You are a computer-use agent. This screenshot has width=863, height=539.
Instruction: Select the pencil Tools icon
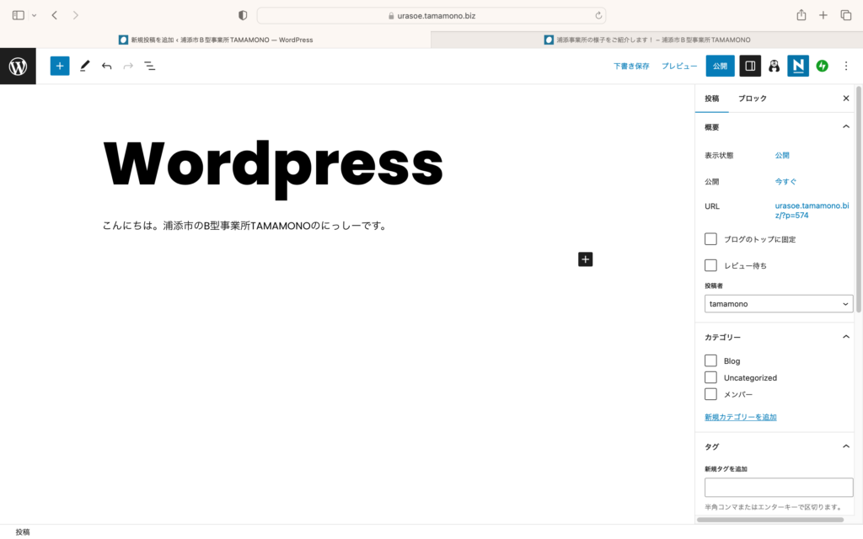coord(84,66)
